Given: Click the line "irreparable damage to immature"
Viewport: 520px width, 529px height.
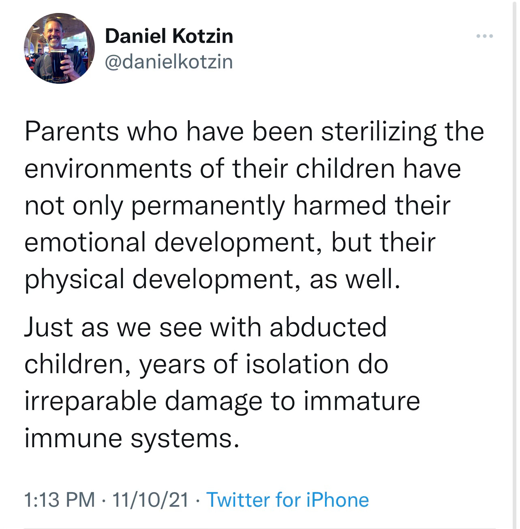Looking at the screenshot, I should click(222, 401).
